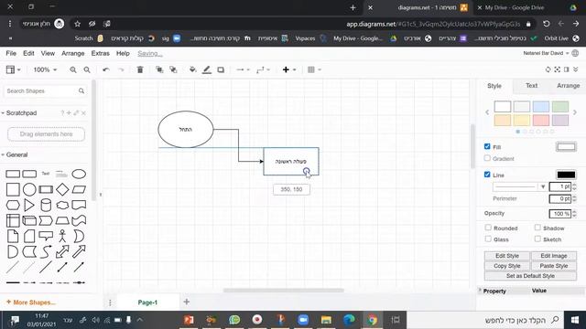Click the To Front icon

159,69
